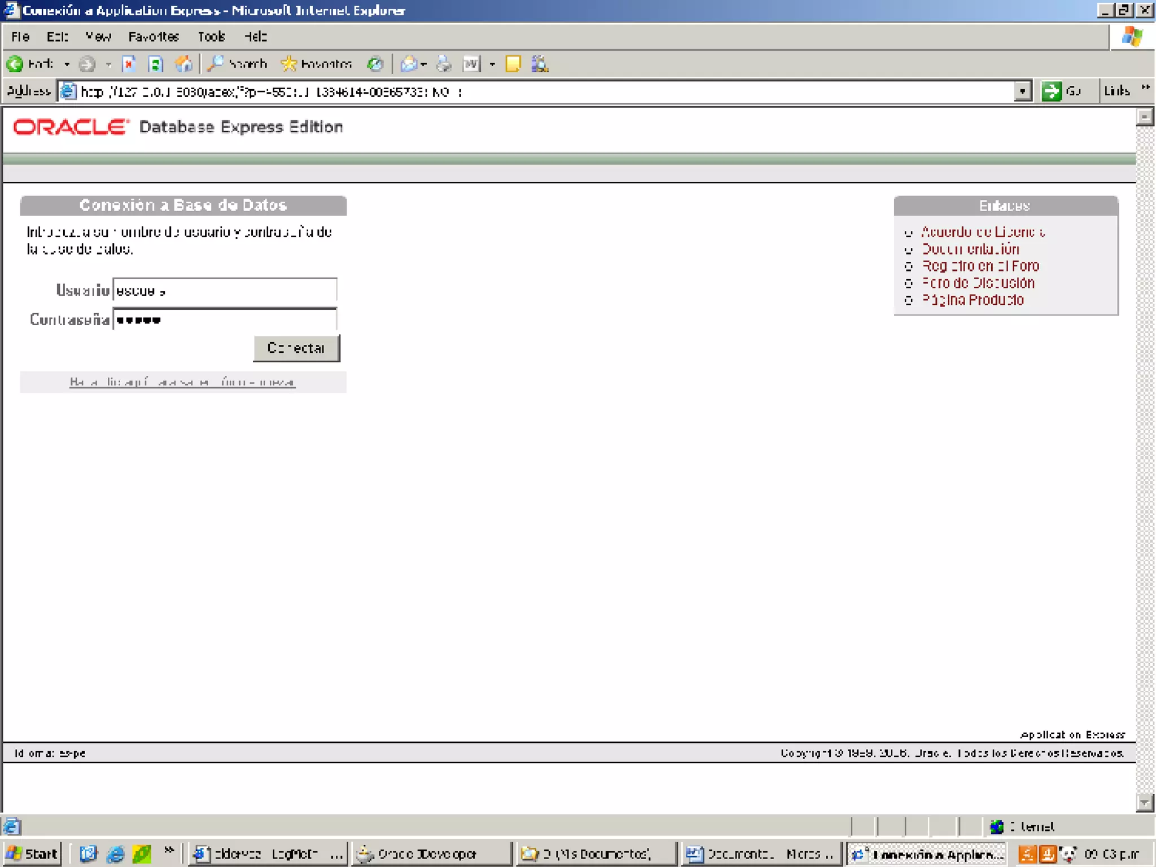This screenshot has height=867, width=1156.
Task: Click into the Usuario text field
Action: (x=225, y=290)
